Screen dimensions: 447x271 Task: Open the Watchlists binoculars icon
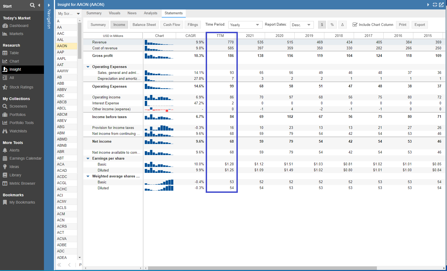[5, 131]
